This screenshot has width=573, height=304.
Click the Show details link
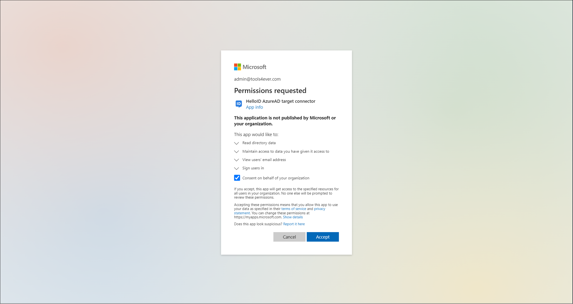tap(293, 217)
